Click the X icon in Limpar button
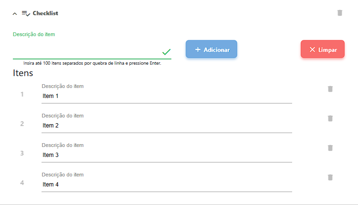The width and height of the screenshot is (358, 205). [312, 49]
